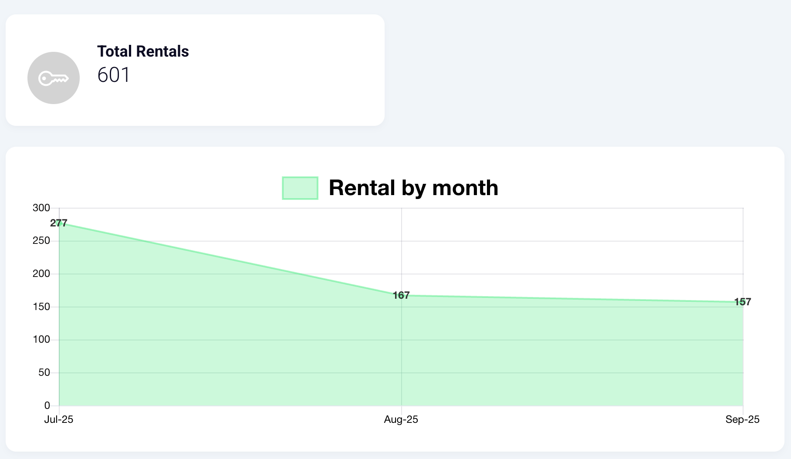Screen dimensions: 791x459
Task: Click the 200 y-axis tick label
Action: point(41,273)
